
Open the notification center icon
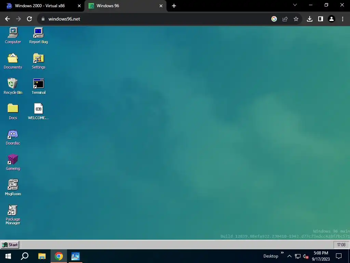click(339, 256)
